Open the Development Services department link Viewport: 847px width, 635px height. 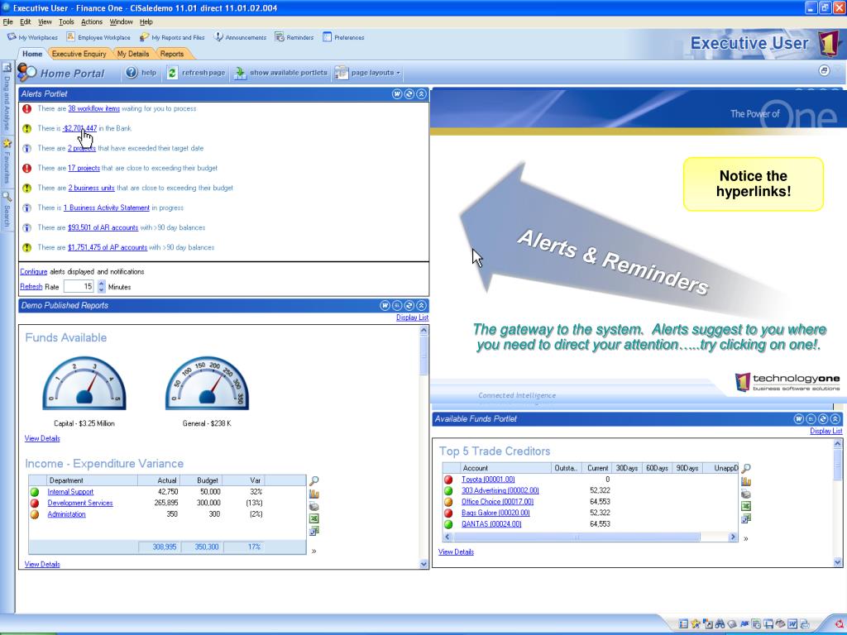80,503
